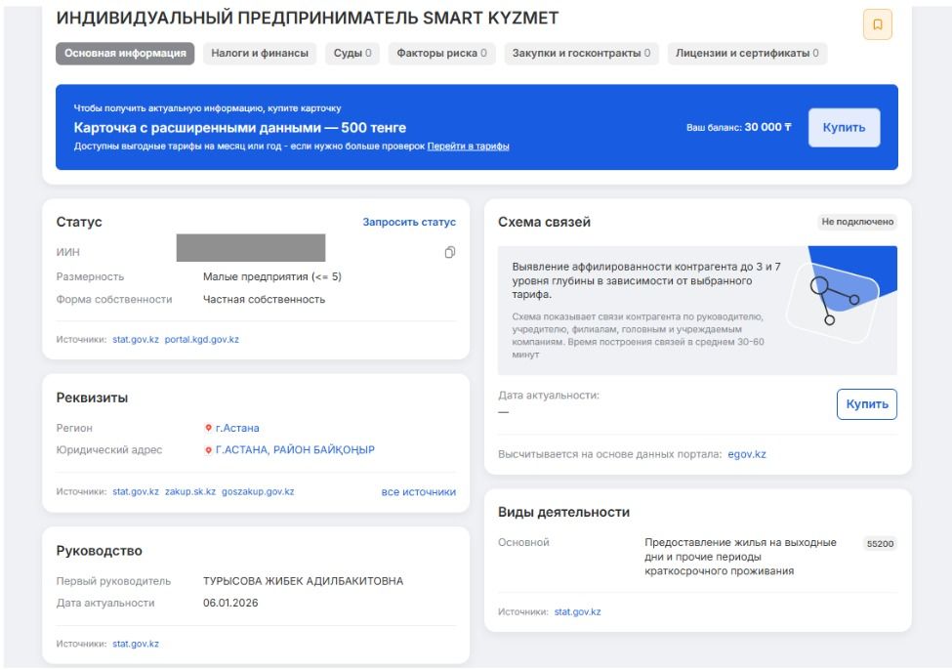Open stat.gov.kz source in the Реквизиты card
The width and height of the screenshot is (952, 670).
click(x=136, y=492)
